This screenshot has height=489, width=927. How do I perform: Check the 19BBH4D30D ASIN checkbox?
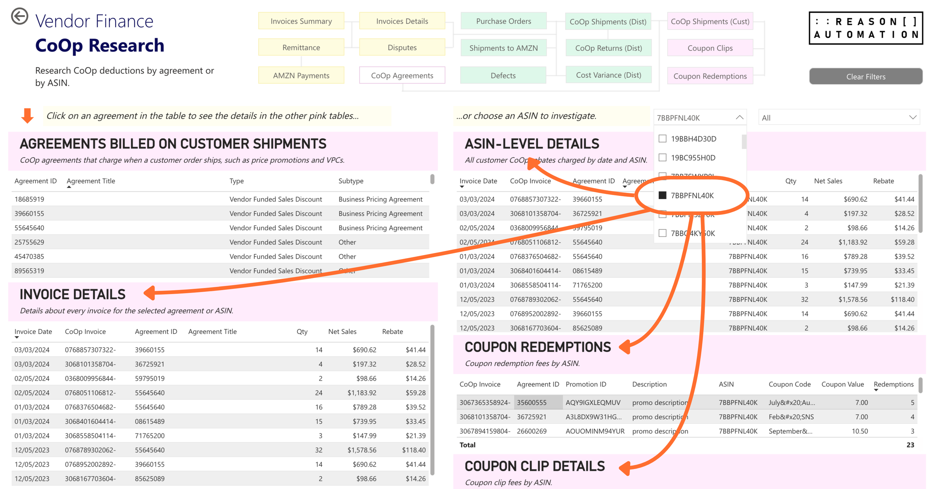[x=662, y=139]
